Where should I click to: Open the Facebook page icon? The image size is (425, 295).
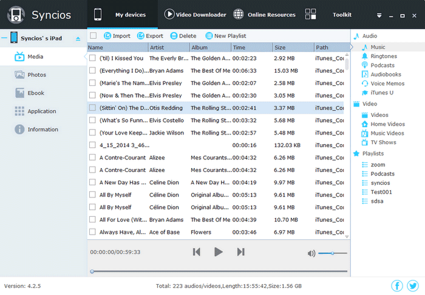397,285
